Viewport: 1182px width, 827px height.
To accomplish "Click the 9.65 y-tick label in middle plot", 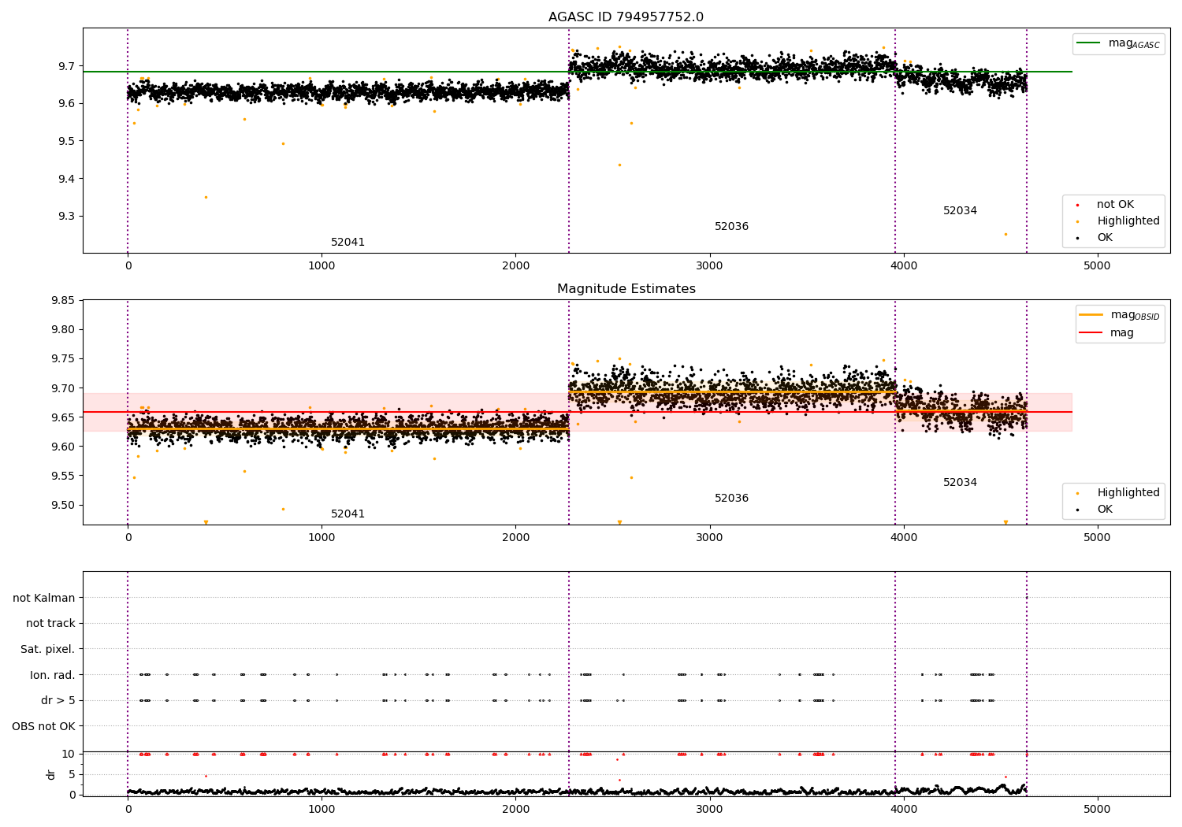I will pyautogui.click(x=63, y=418).
